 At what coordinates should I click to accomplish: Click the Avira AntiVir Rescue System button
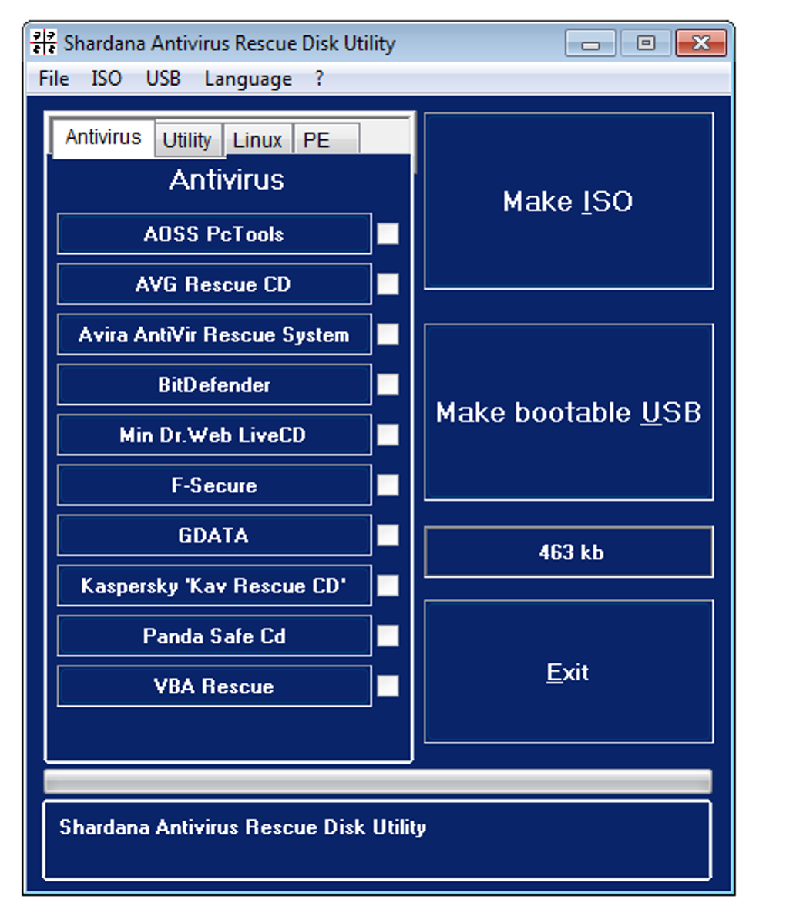click(x=214, y=334)
